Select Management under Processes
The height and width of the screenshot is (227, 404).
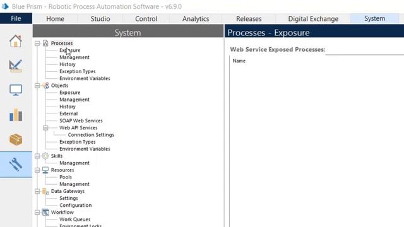click(x=74, y=57)
